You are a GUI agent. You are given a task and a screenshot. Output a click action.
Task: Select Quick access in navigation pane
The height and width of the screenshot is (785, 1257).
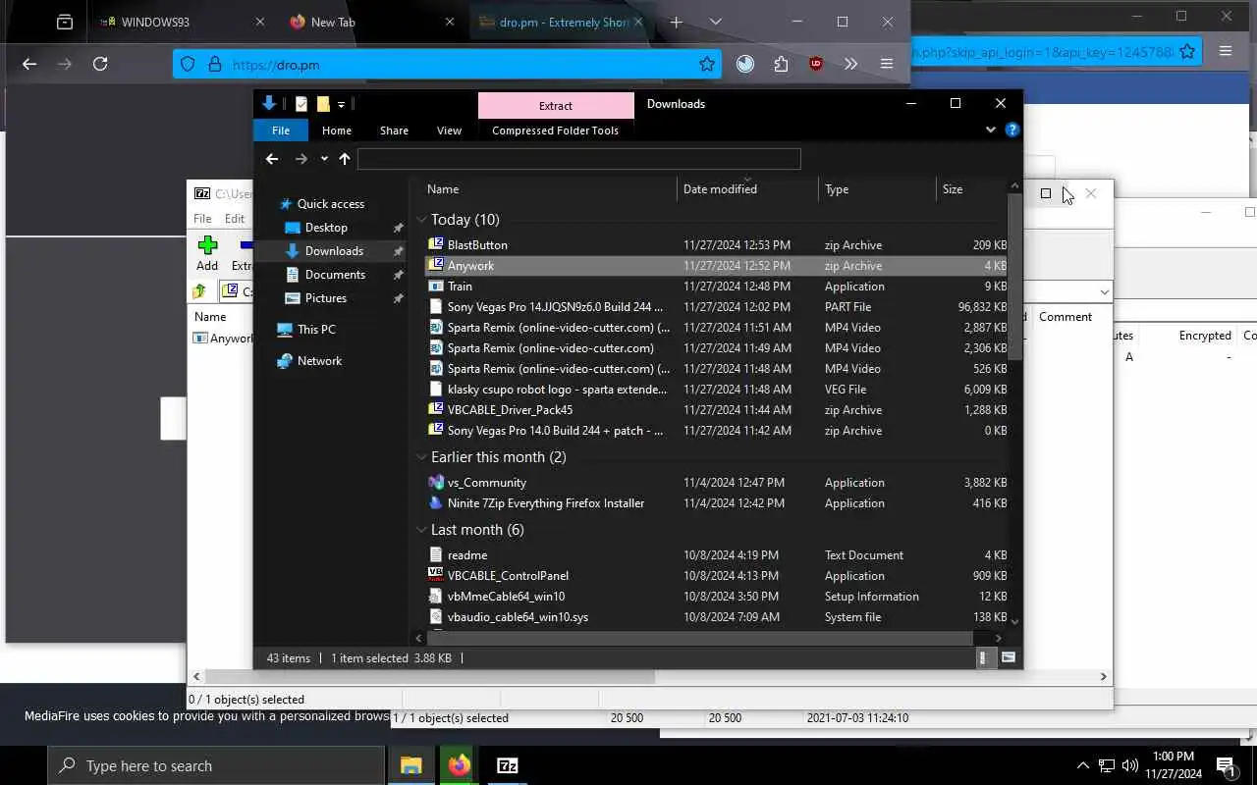click(x=331, y=204)
